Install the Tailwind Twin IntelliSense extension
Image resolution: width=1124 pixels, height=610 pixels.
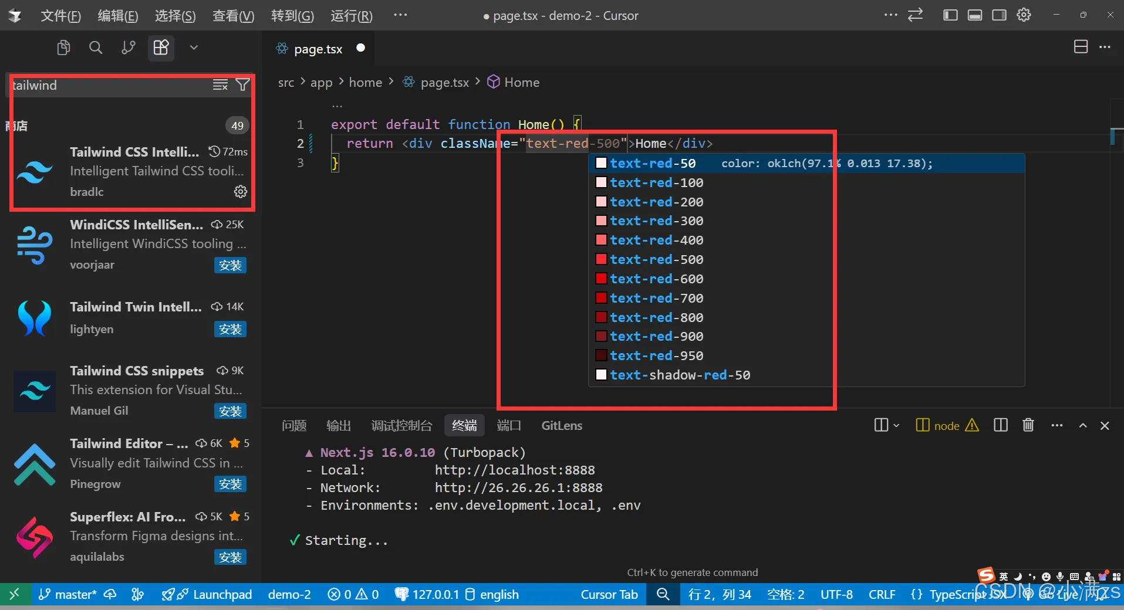point(230,330)
